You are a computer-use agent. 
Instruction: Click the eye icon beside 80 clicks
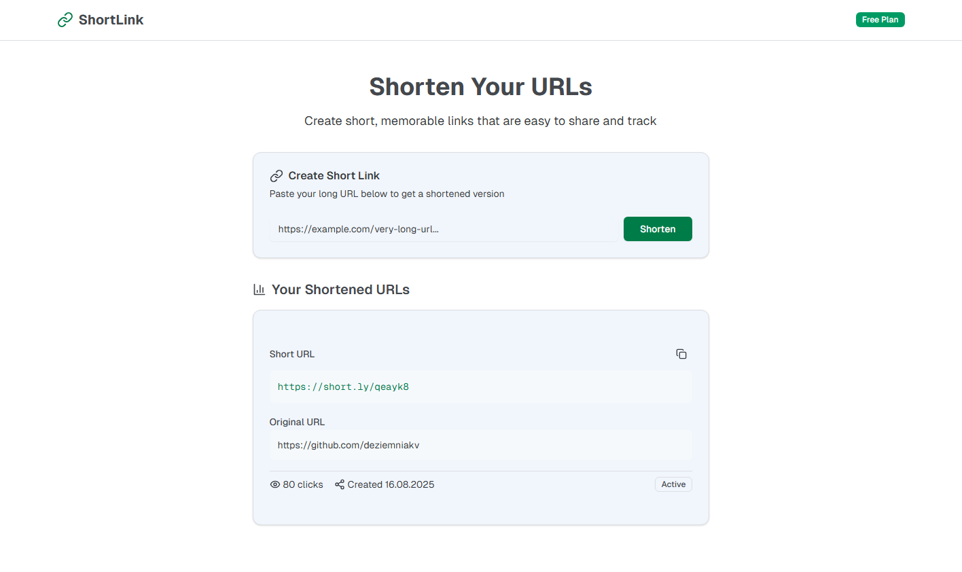point(275,484)
